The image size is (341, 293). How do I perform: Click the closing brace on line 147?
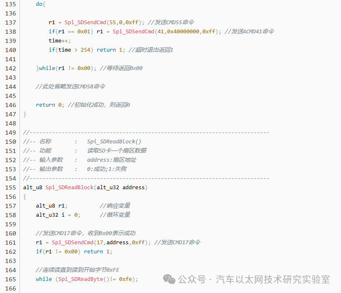coord(25,114)
